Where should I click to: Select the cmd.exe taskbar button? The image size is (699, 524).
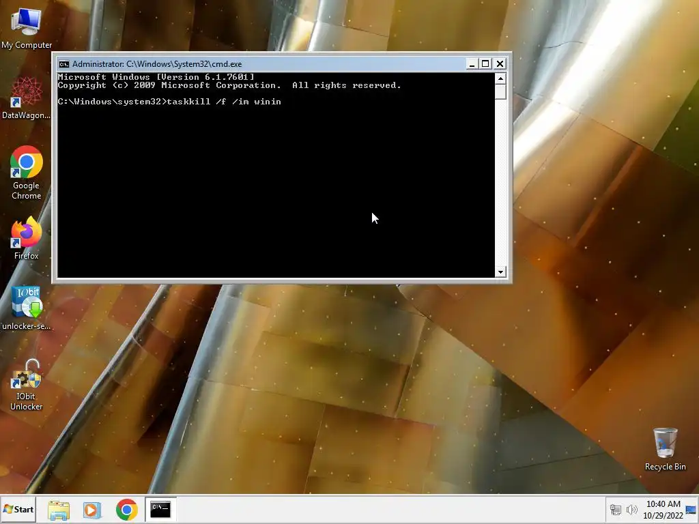coord(160,509)
